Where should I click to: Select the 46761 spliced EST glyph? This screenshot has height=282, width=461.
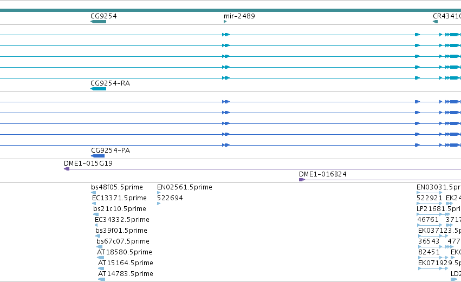(430, 225)
